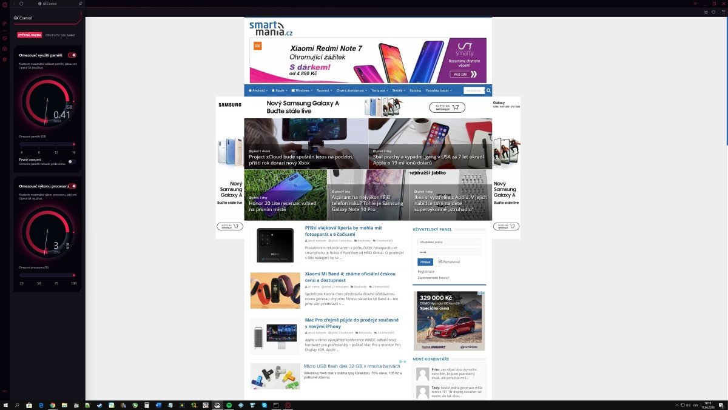Open the Katalog menu item
Viewport: 728px width, 410px height.
point(416,90)
